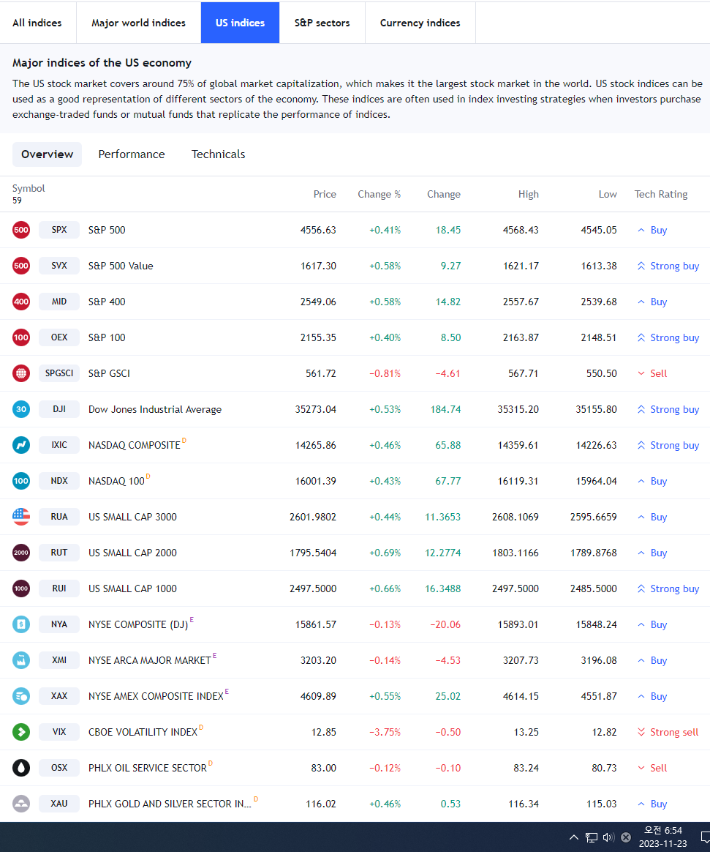Open the SVX ticker badge
The height and width of the screenshot is (852, 710).
[59, 266]
